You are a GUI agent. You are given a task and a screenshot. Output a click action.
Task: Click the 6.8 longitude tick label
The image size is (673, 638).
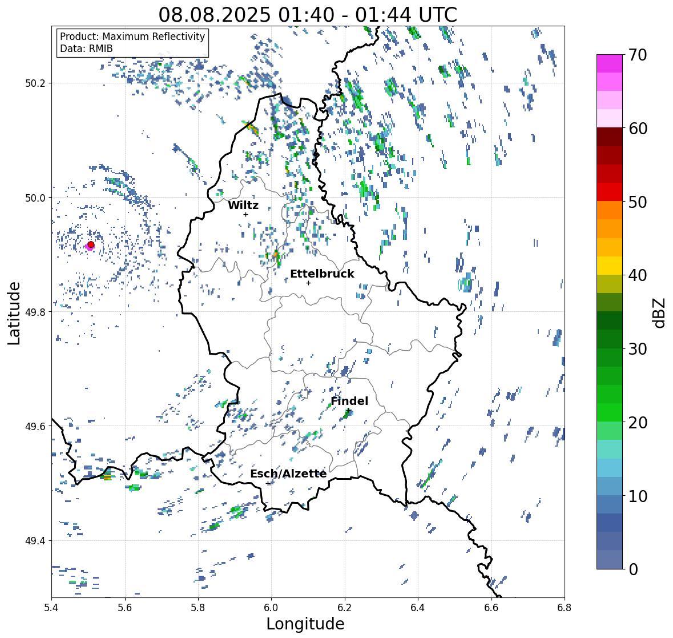(565, 607)
